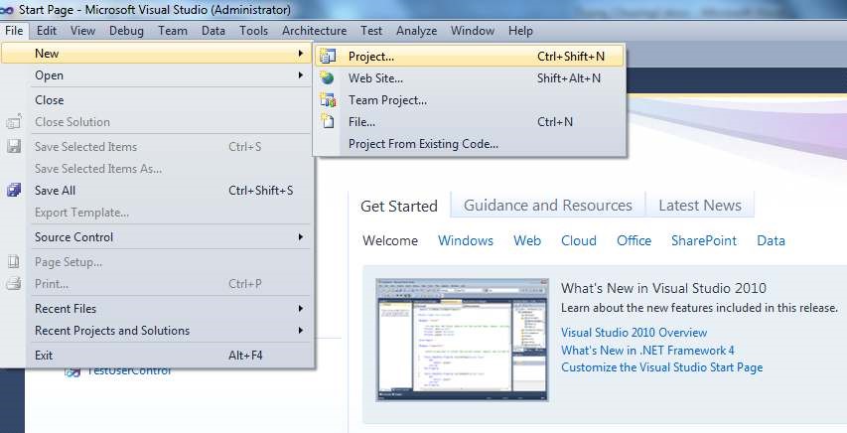Expand the Source Control submenu
Screen dimensions: 847x433
[x=300, y=237]
